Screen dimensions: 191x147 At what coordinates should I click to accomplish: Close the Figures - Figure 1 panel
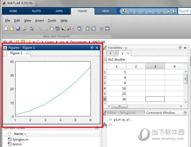click(x=97, y=48)
